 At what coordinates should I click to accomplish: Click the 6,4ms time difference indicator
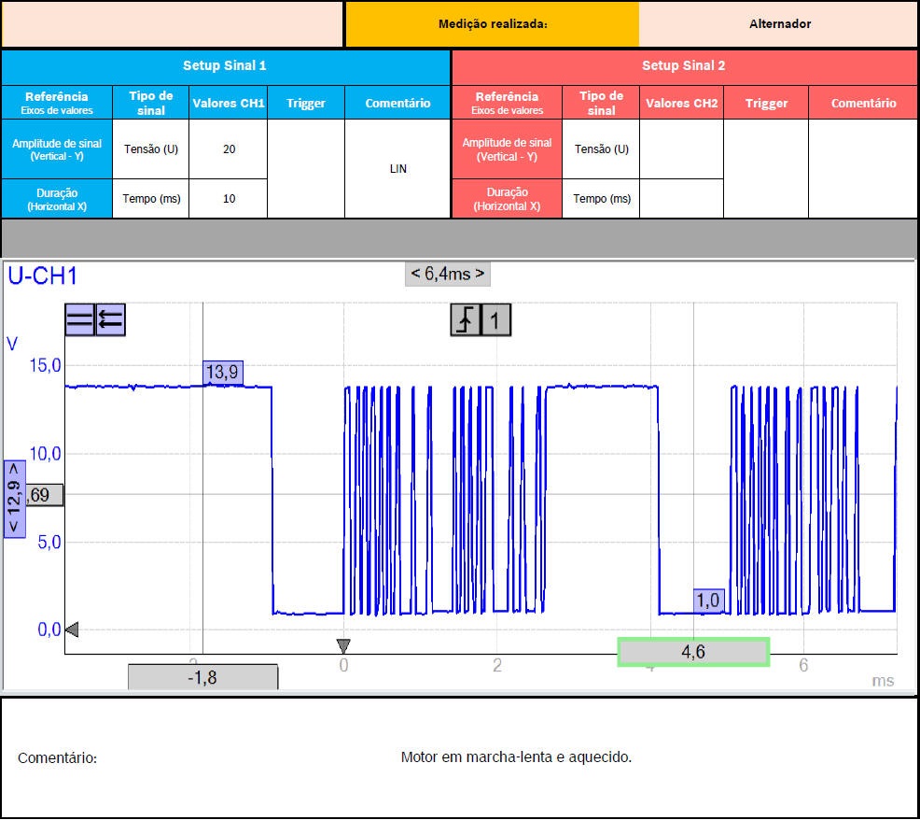click(x=447, y=274)
